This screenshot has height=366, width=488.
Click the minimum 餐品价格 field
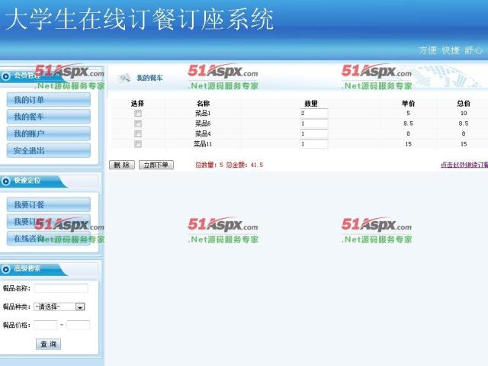tap(46, 325)
